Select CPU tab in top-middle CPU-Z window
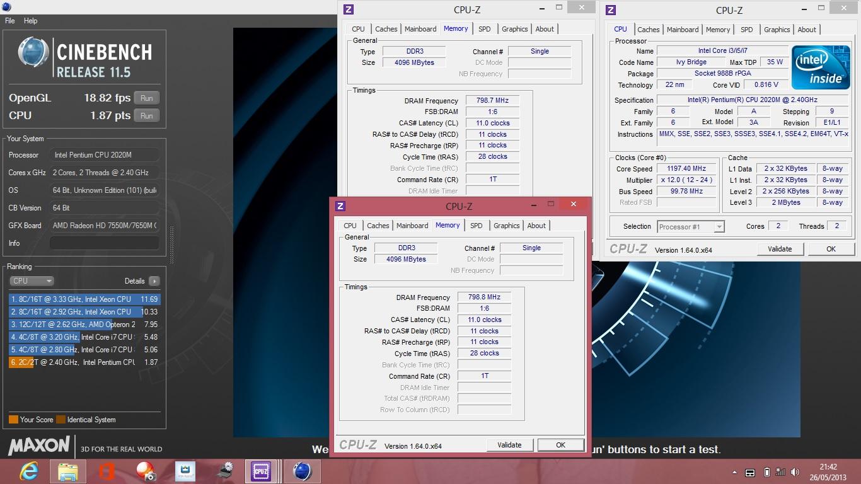This screenshot has width=861, height=484. click(x=359, y=29)
